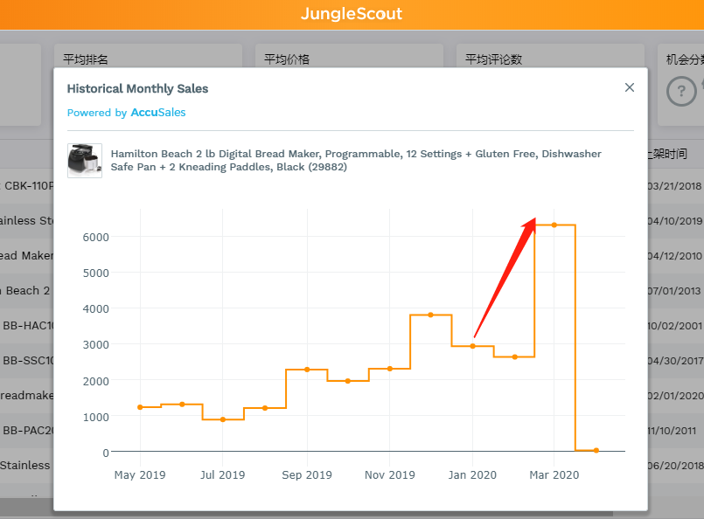Viewport: 704px width, 519px height.
Task: Click the May 2019 data point
Action: pos(140,407)
